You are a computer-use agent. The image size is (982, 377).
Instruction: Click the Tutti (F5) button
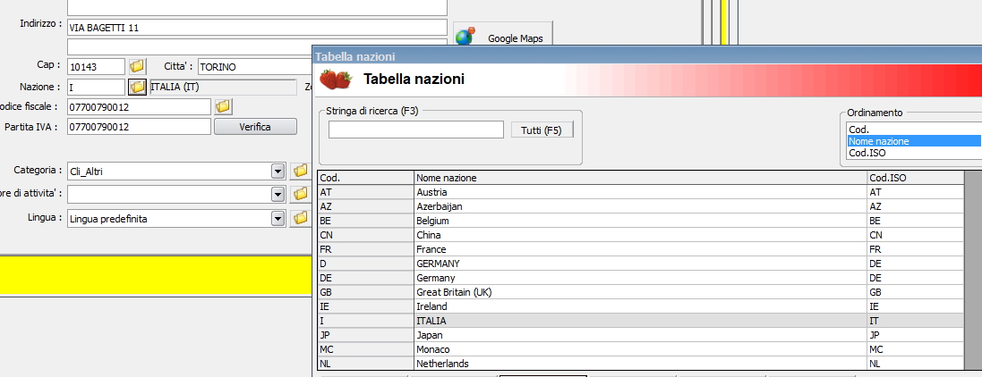(542, 130)
